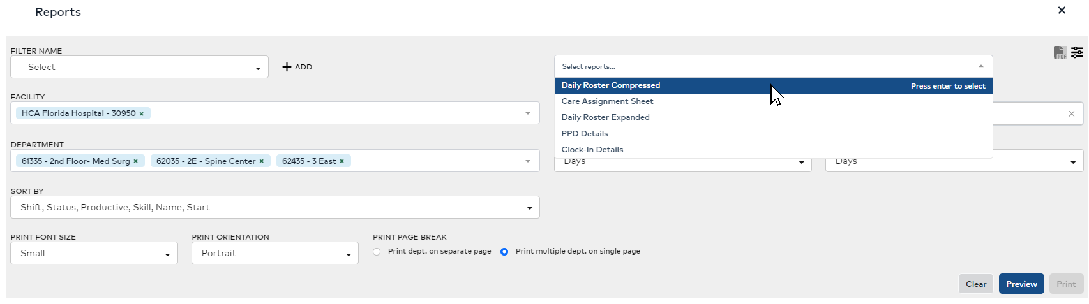Close the Reports dialog

point(1062,10)
